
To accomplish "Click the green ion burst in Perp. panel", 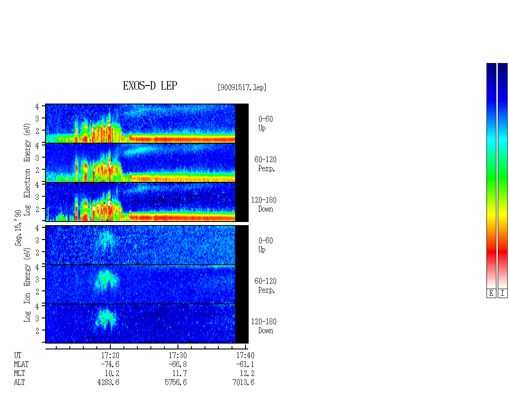I will 106,280.
